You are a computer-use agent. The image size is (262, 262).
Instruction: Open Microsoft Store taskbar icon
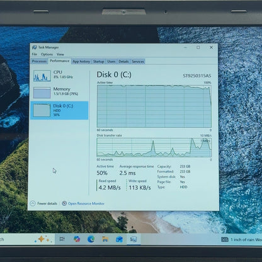(119, 239)
